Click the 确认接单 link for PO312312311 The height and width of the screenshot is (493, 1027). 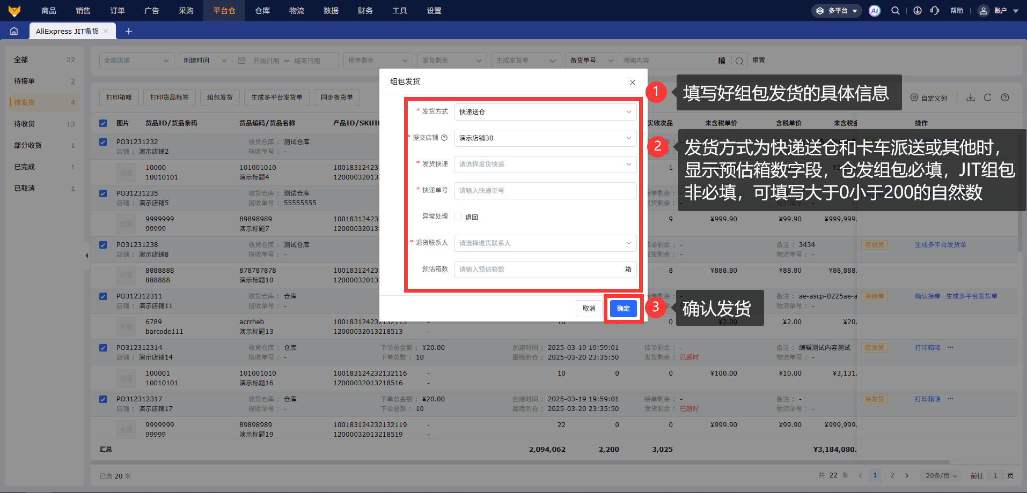pyautogui.click(x=928, y=296)
